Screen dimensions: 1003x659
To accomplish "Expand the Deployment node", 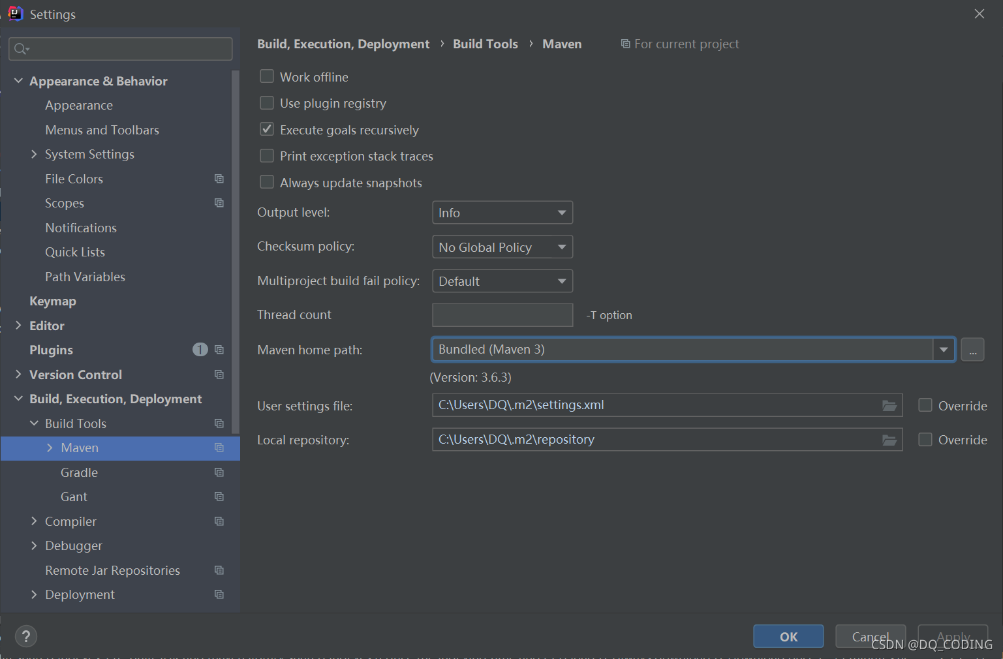I will tap(34, 594).
